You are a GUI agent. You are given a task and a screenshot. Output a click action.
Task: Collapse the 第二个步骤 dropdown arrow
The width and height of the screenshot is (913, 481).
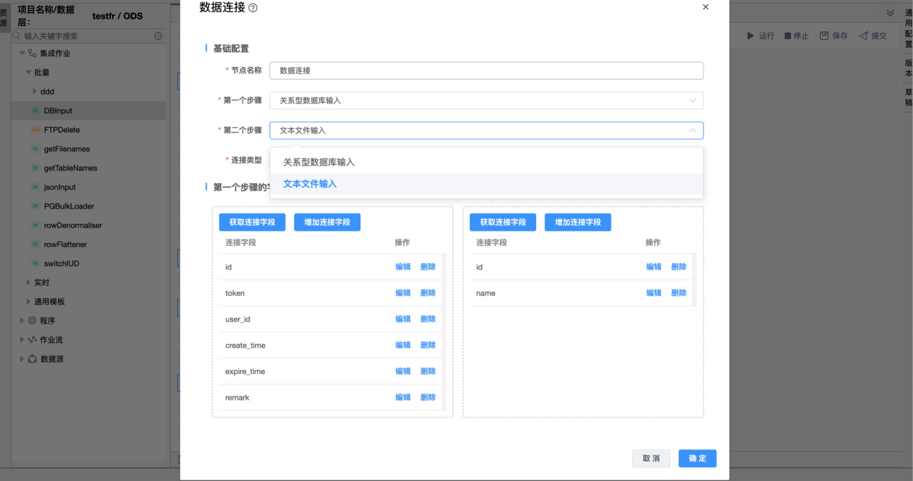(692, 131)
